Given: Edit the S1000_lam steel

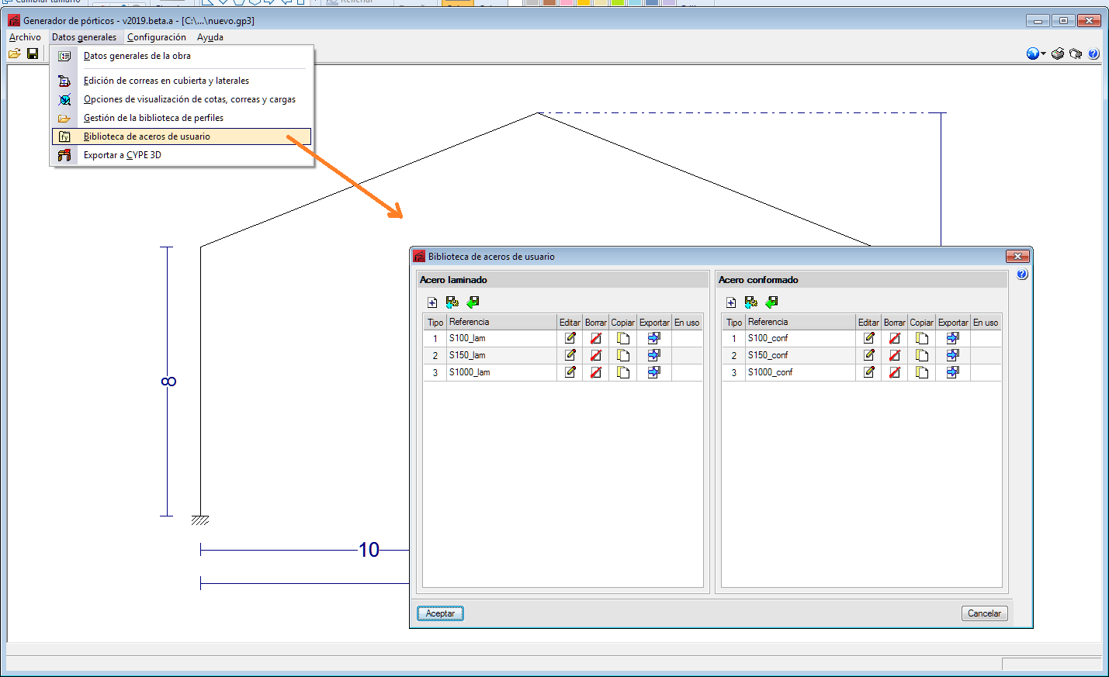Looking at the screenshot, I should 570,372.
